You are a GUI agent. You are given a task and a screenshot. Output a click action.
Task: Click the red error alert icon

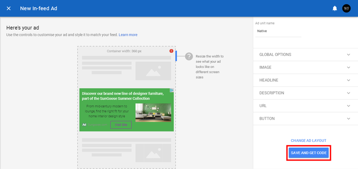point(171,51)
